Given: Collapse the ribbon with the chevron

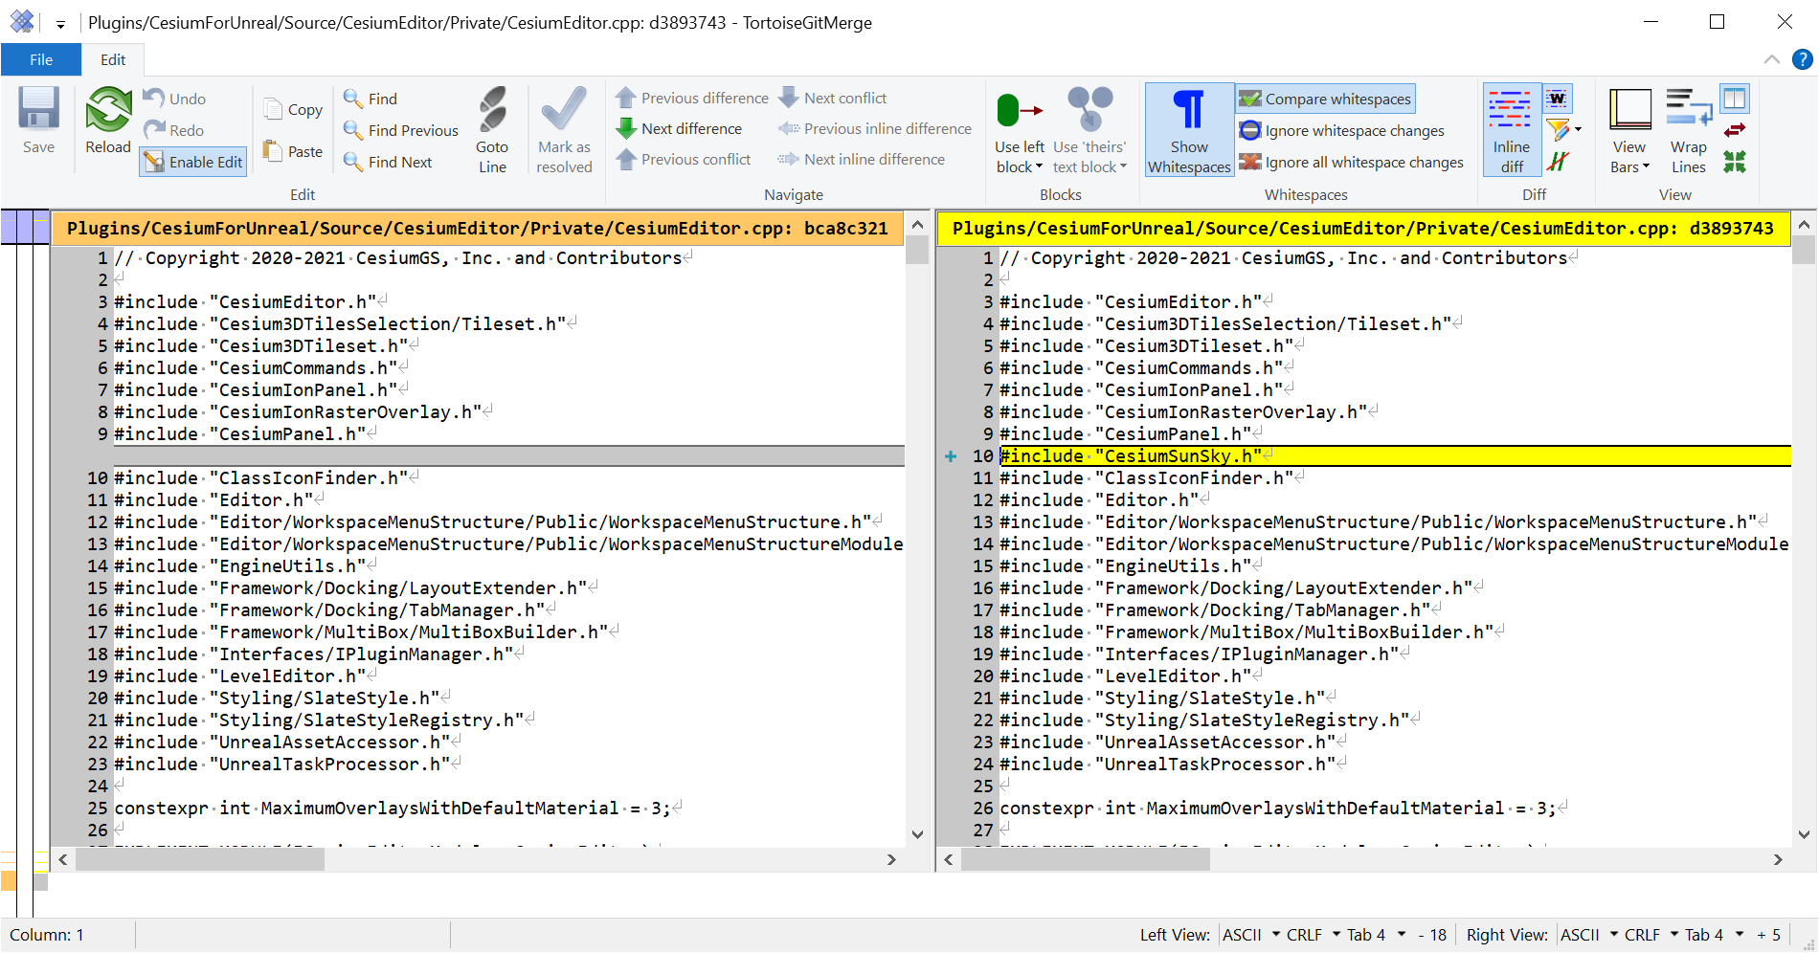Looking at the screenshot, I should (1771, 59).
